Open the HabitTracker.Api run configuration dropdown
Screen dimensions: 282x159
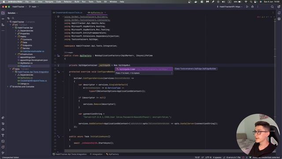pyautogui.click(x=230, y=7)
